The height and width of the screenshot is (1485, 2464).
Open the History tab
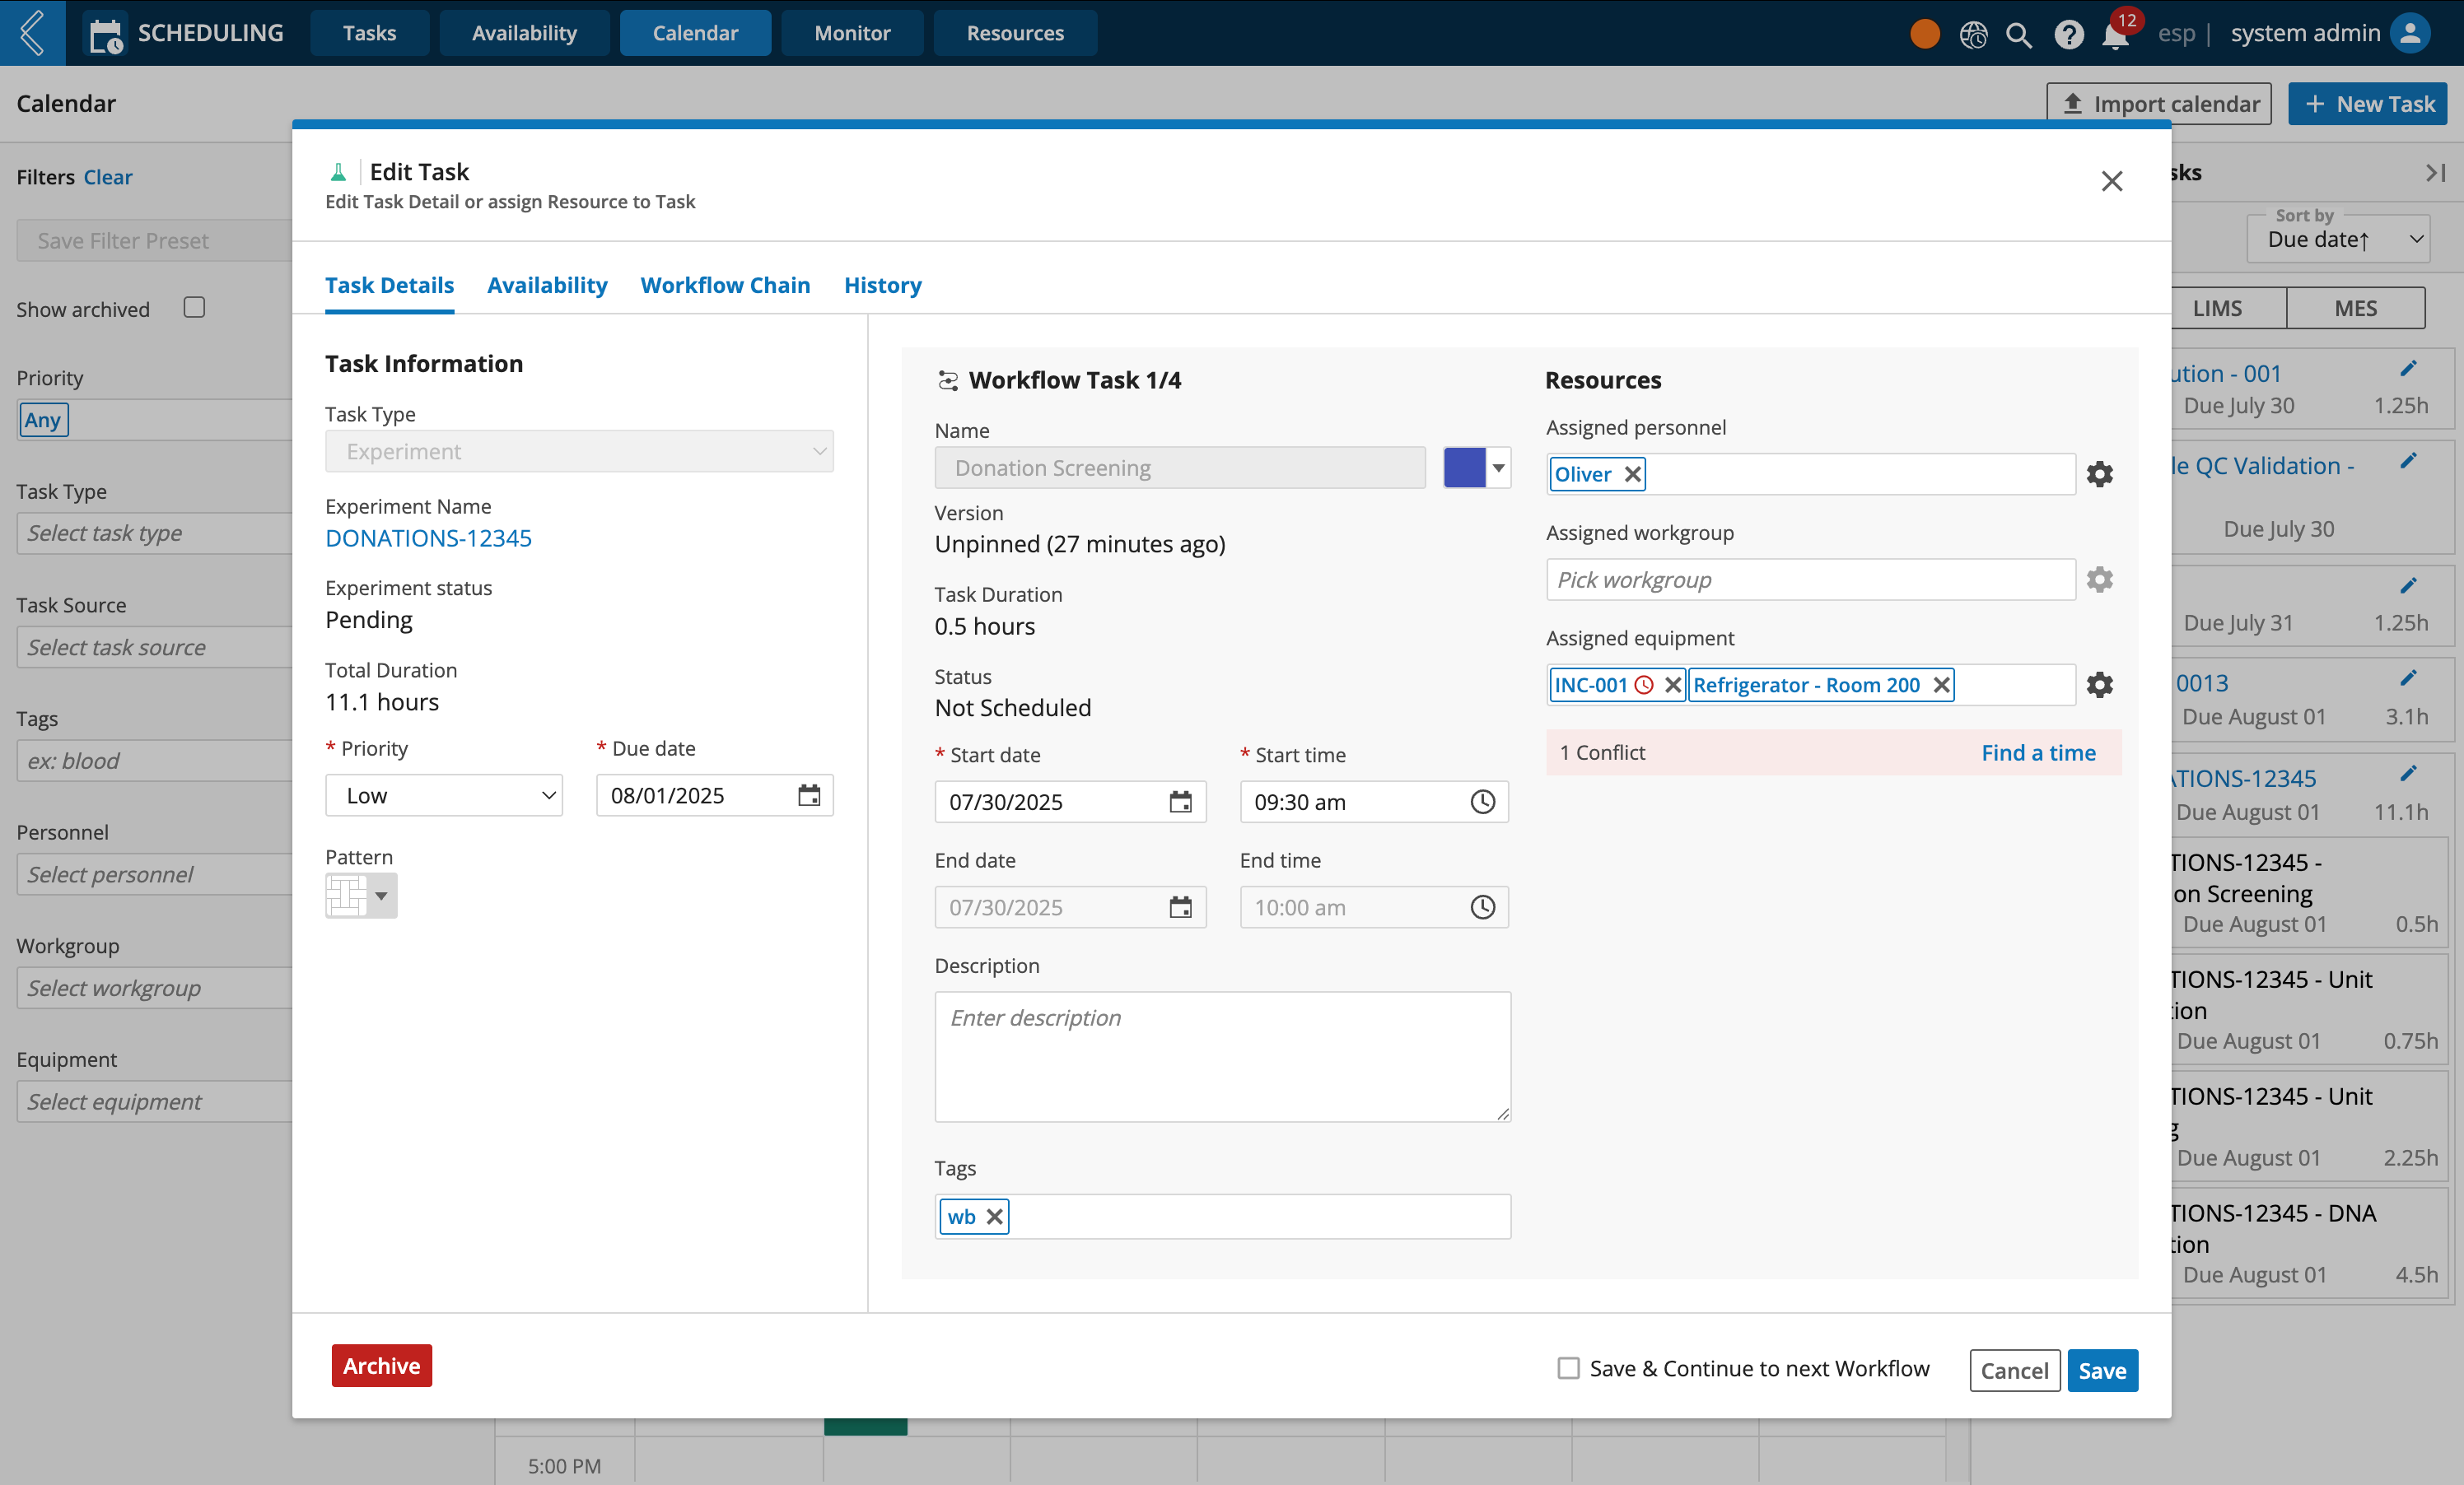(x=882, y=286)
